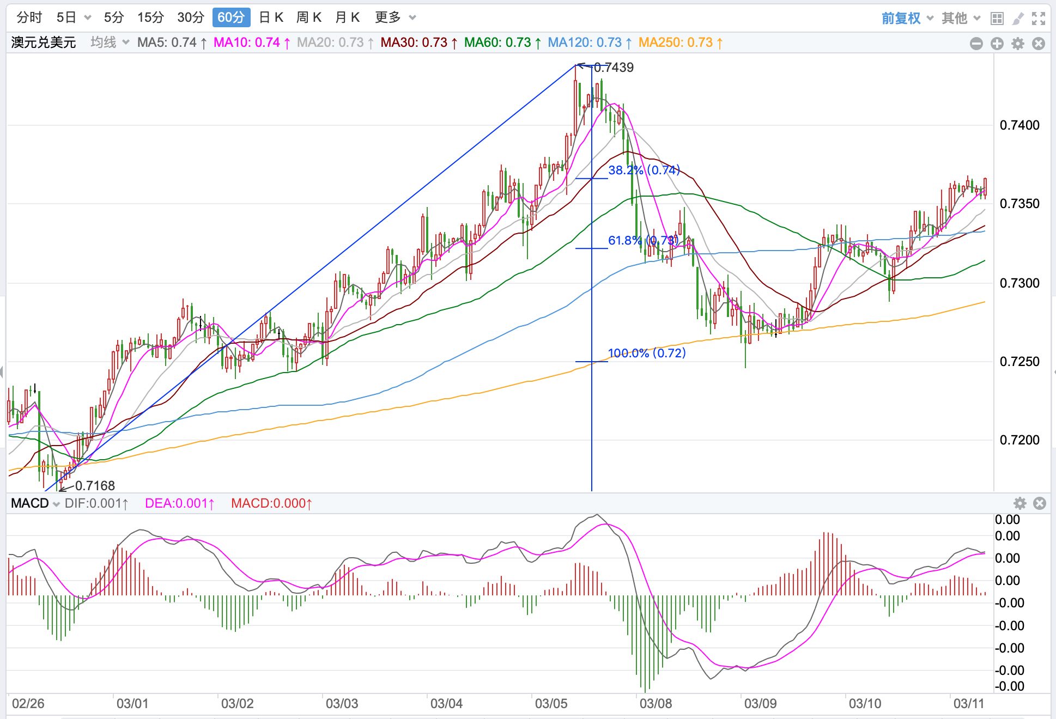Click the 03/09 date axis label
1056x719 pixels.
(760, 703)
